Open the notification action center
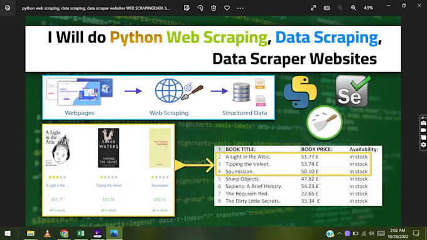This screenshot has width=427, height=240. pyautogui.click(x=416, y=233)
